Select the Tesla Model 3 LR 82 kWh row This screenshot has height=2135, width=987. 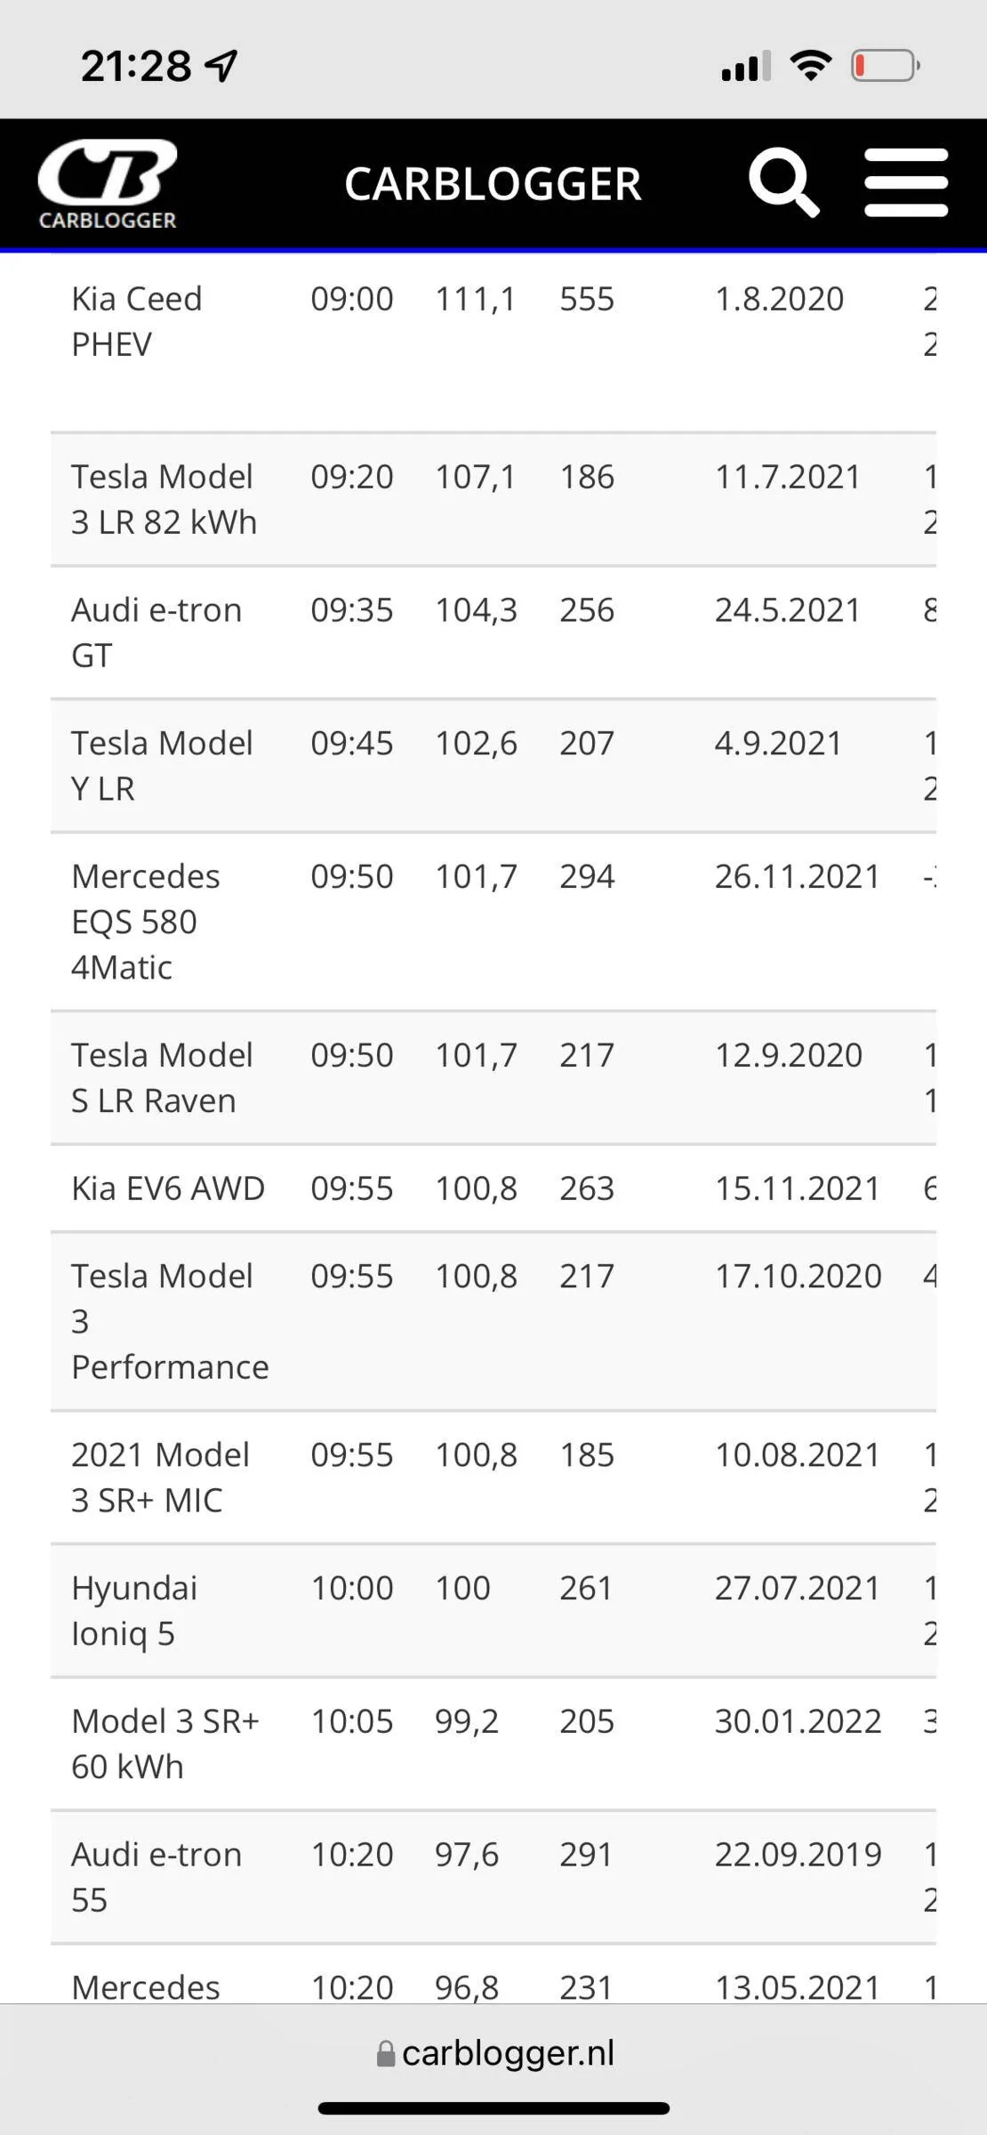click(x=164, y=499)
